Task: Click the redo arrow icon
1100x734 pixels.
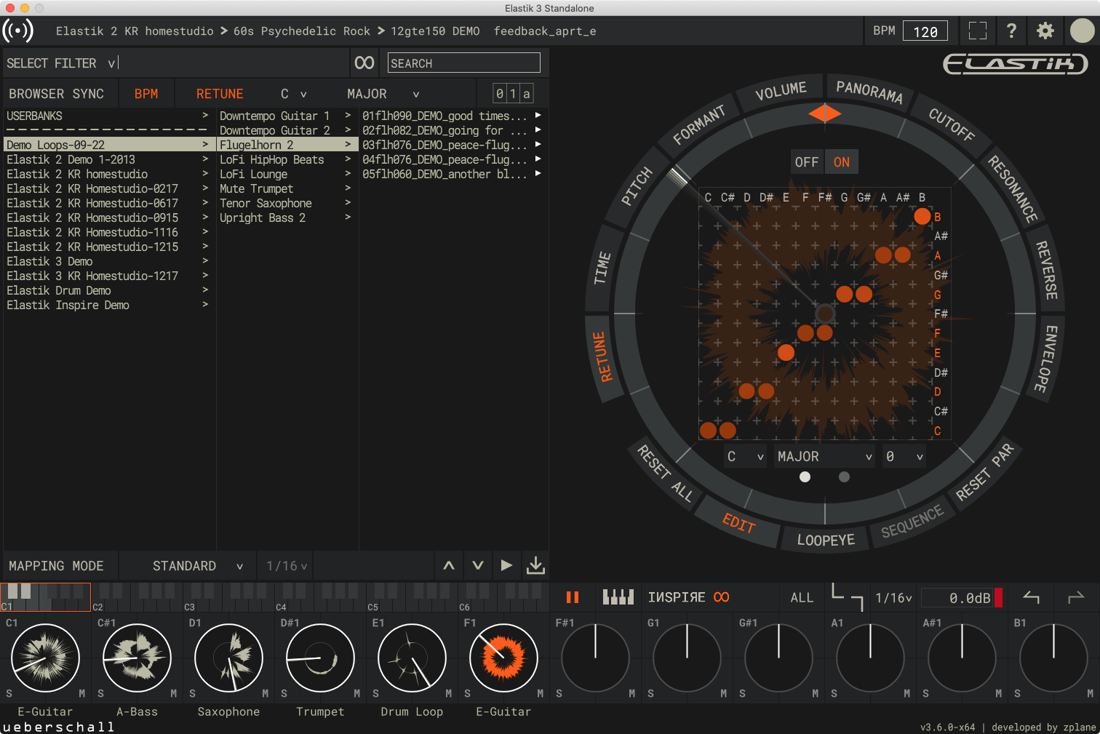Action: [1075, 597]
